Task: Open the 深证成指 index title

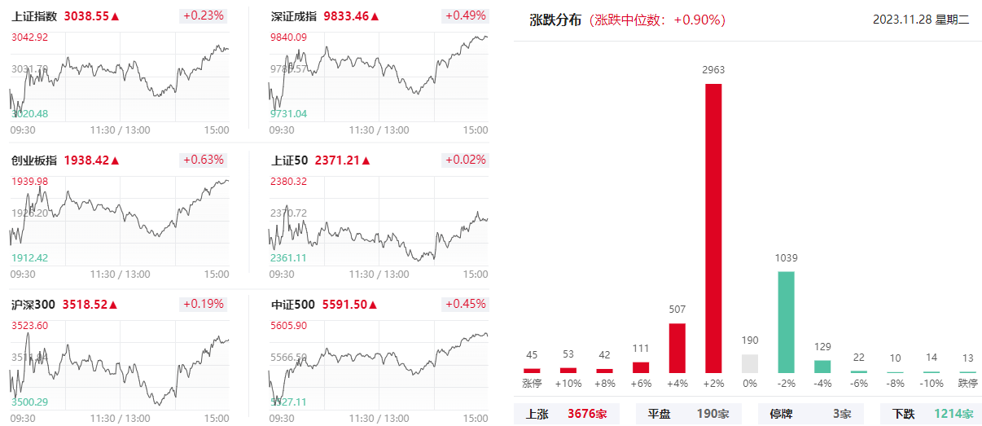Action: pos(294,15)
